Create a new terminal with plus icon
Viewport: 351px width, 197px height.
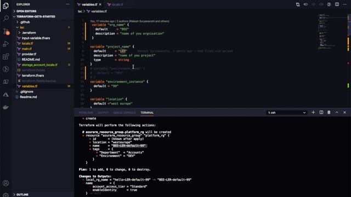(x=313, y=112)
